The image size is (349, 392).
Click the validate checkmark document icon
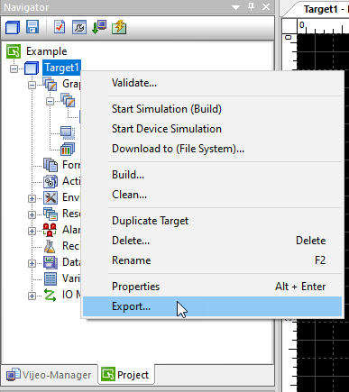click(x=60, y=27)
